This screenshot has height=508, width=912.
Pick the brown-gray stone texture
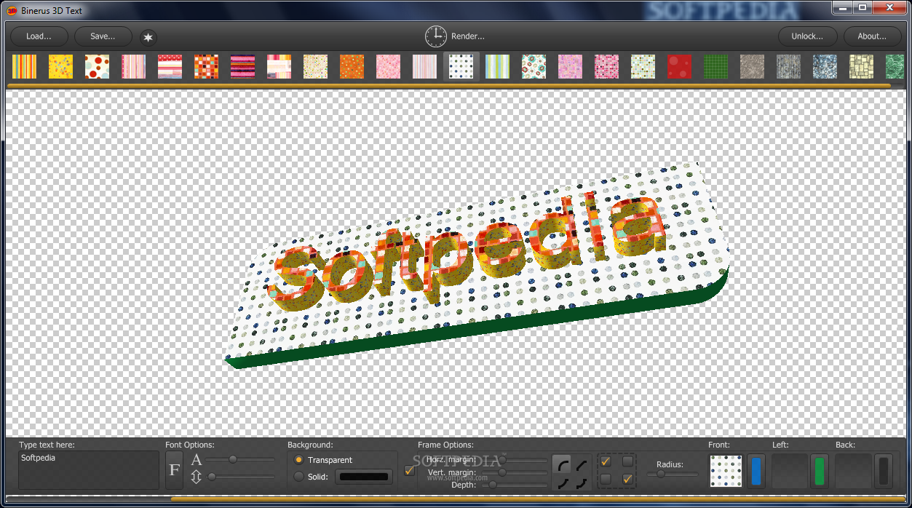pyautogui.click(x=752, y=66)
